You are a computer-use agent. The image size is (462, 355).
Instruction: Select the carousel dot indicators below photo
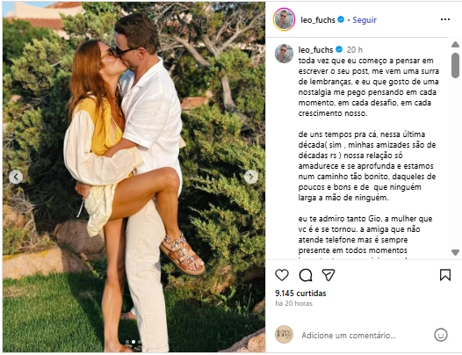point(134,342)
